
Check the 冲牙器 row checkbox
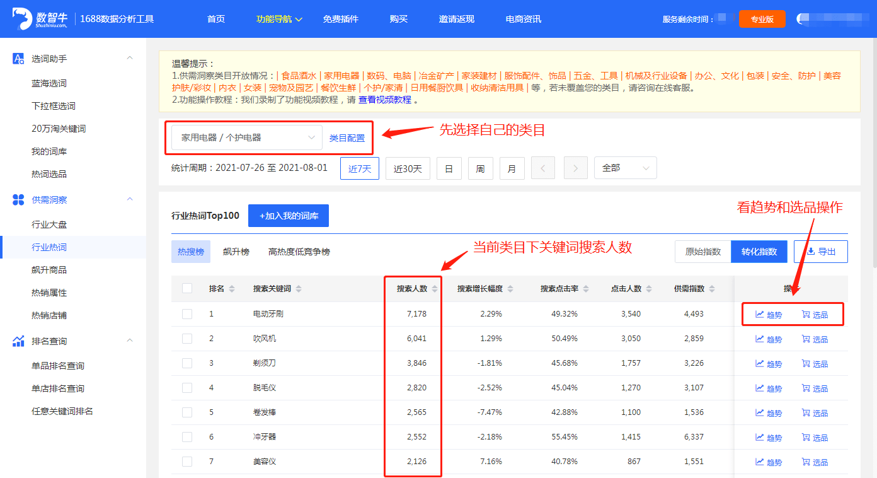187,436
